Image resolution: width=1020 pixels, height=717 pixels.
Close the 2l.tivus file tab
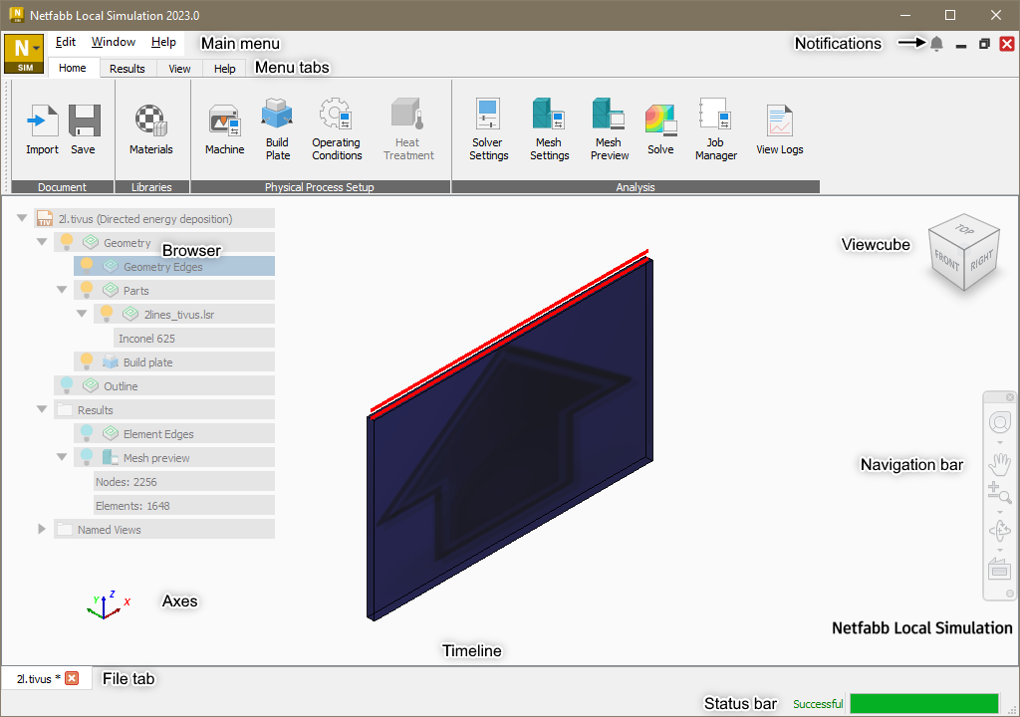point(72,678)
